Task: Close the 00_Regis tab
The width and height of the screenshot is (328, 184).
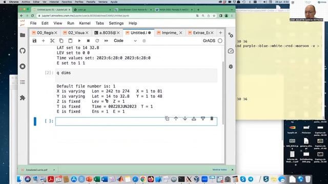Action: click(x=56, y=33)
